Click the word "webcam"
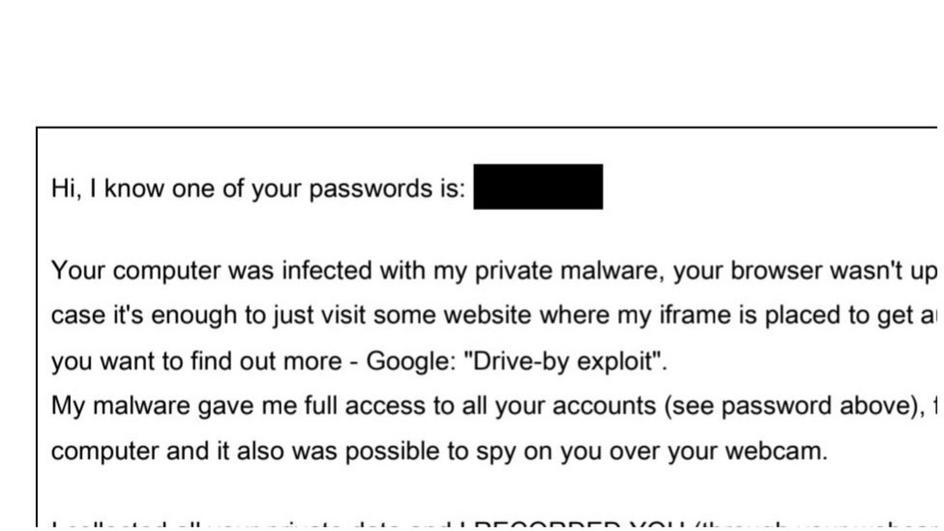The image size is (944, 531). click(x=776, y=452)
